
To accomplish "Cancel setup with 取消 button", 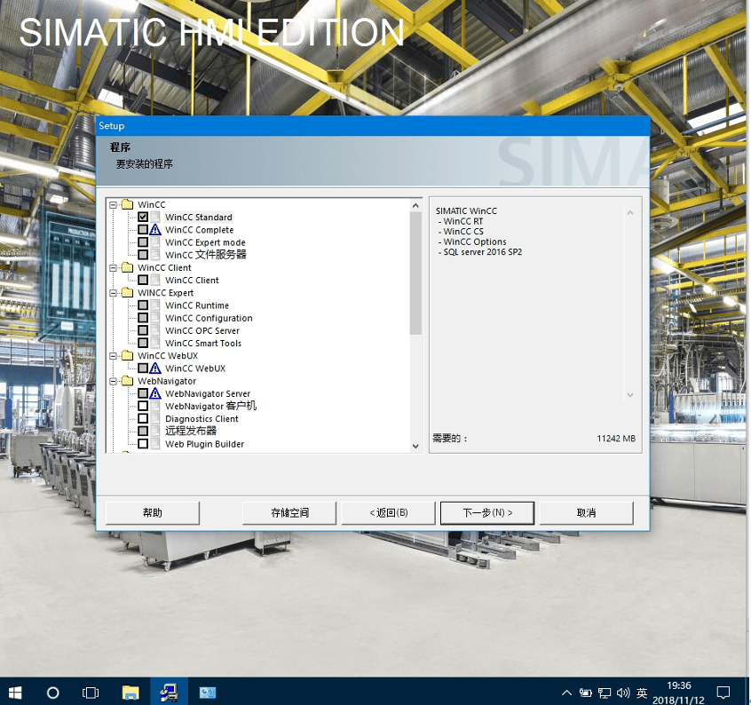I will (x=586, y=513).
